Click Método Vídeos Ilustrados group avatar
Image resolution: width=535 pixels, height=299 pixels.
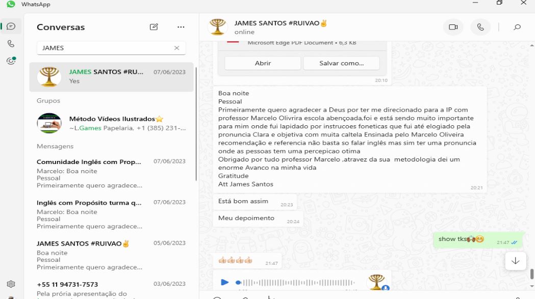coord(49,123)
